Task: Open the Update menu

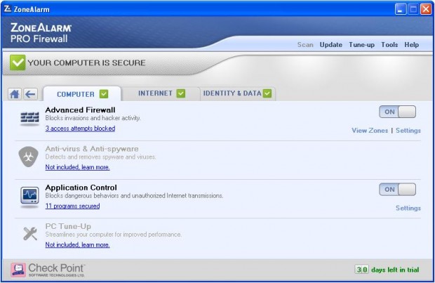Action: (330, 45)
